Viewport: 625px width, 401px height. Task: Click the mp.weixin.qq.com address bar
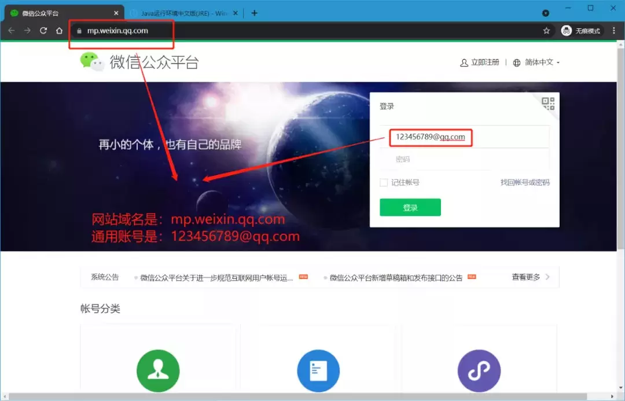point(307,31)
